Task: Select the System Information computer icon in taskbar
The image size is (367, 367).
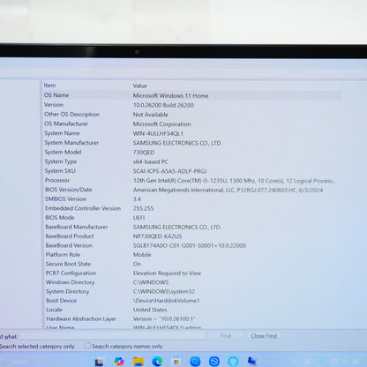Action: tap(252, 361)
